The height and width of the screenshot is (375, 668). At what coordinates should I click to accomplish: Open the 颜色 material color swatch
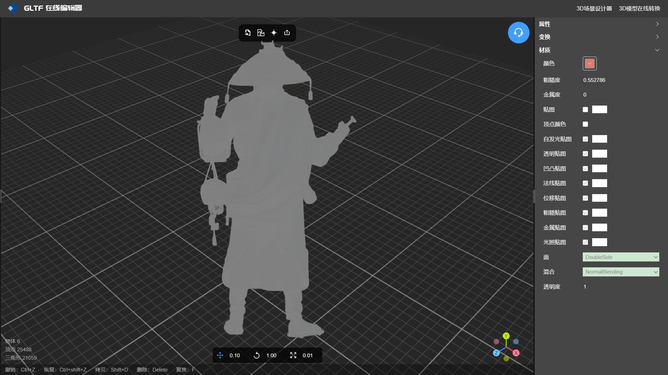589,64
